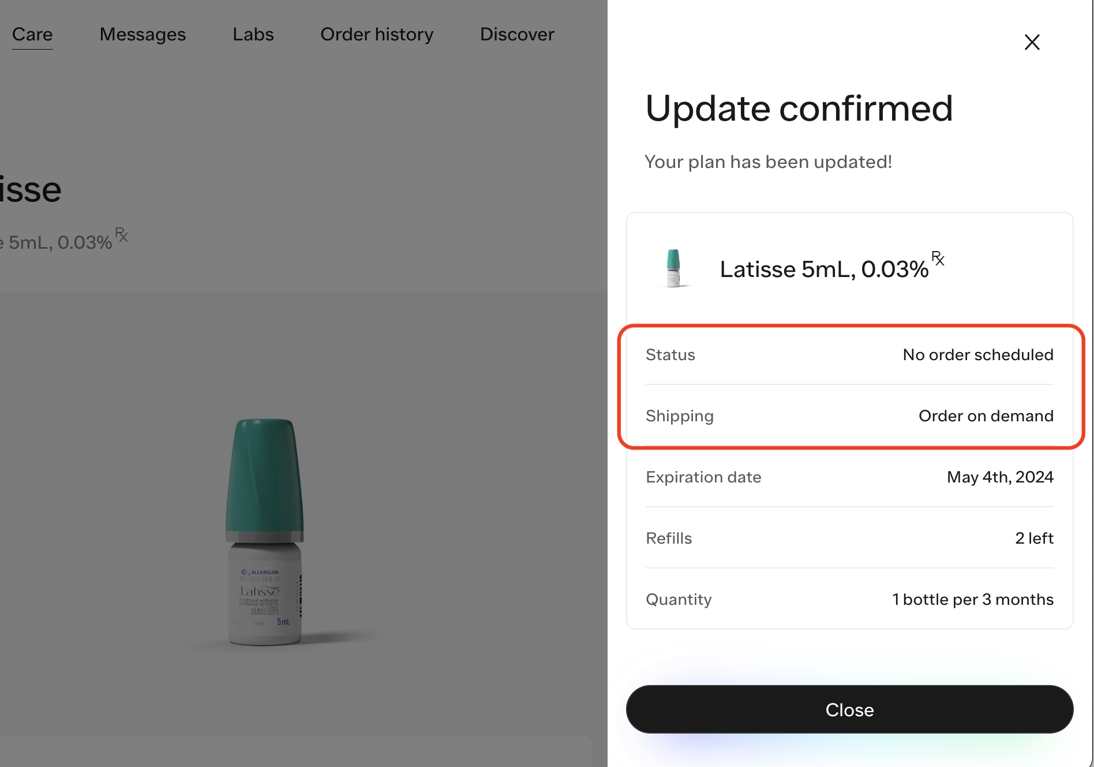Image resolution: width=1094 pixels, height=767 pixels.
Task: Click the Latisse 5mL, 0.03% product title
Action: [822, 269]
